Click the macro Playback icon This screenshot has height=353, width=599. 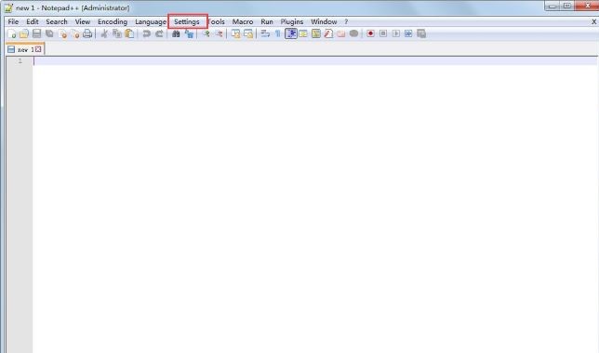[x=396, y=33]
